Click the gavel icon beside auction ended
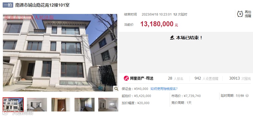Image resolution: width=253 pixels, height=117 pixels. click(172, 38)
